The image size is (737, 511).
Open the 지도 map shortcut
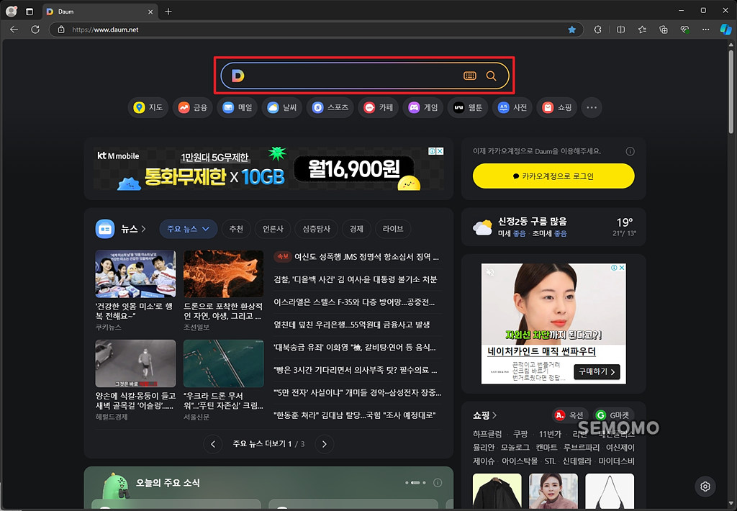point(148,108)
